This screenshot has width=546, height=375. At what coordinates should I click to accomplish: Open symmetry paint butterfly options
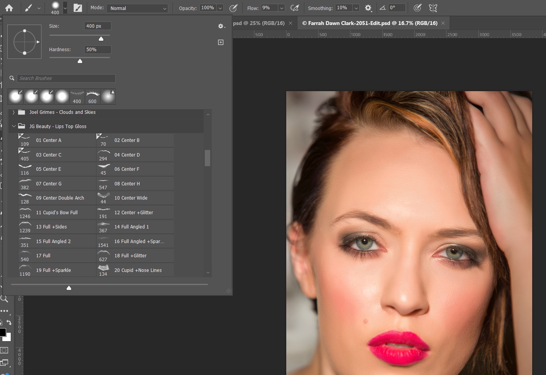(433, 8)
